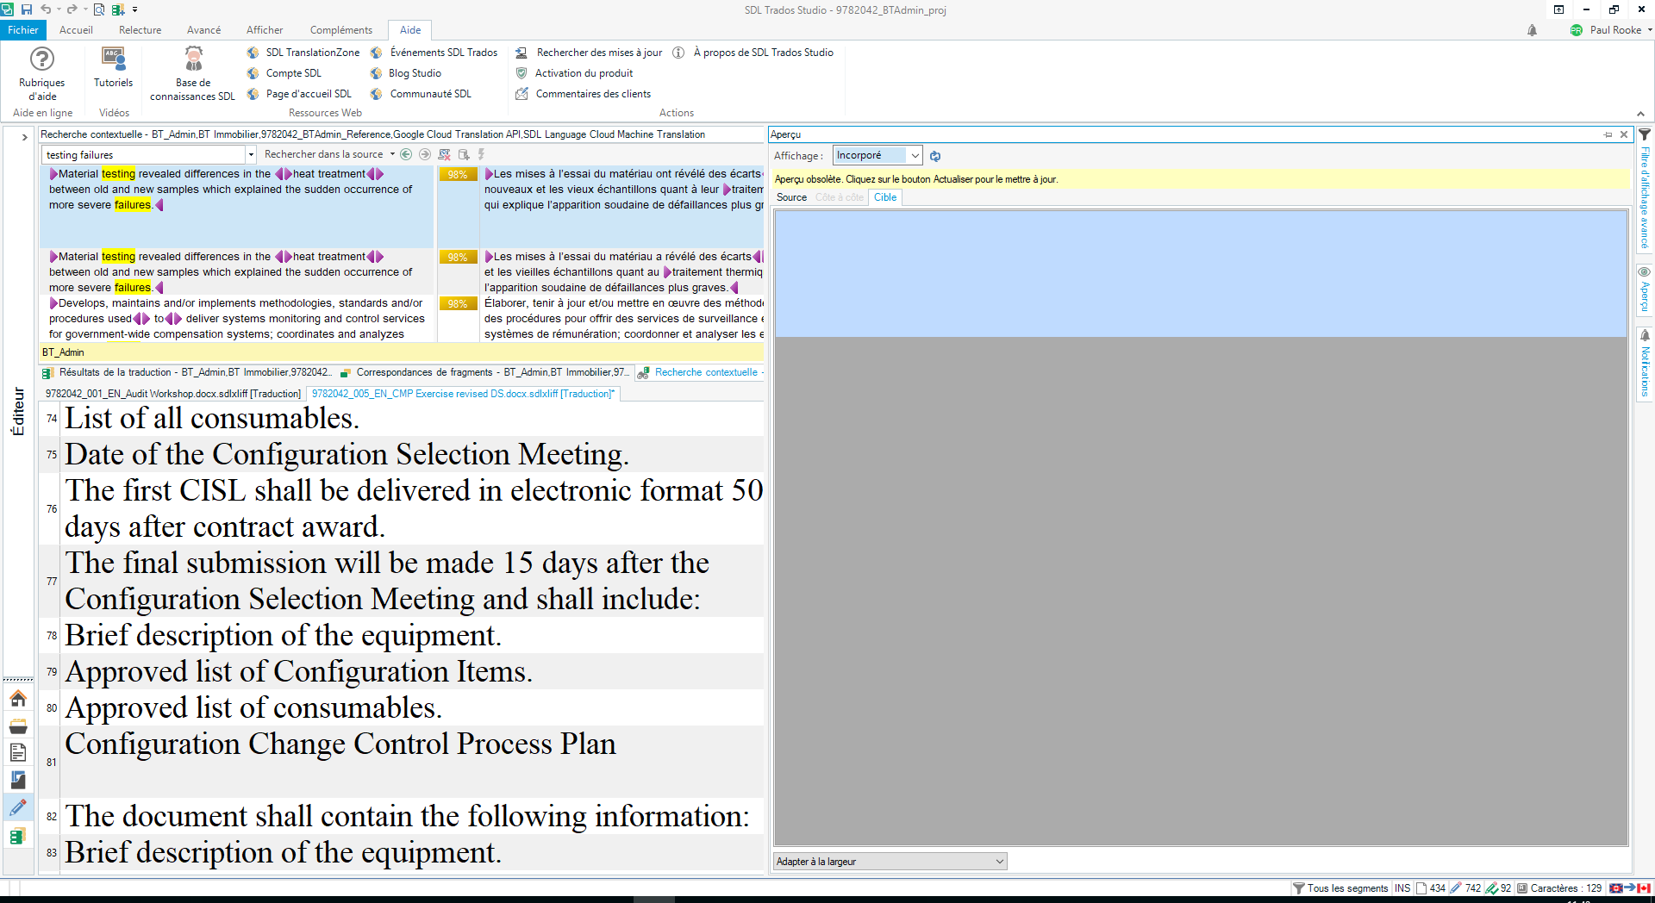Click the delete translation unit icon in search toolbar

click(445, 154)
